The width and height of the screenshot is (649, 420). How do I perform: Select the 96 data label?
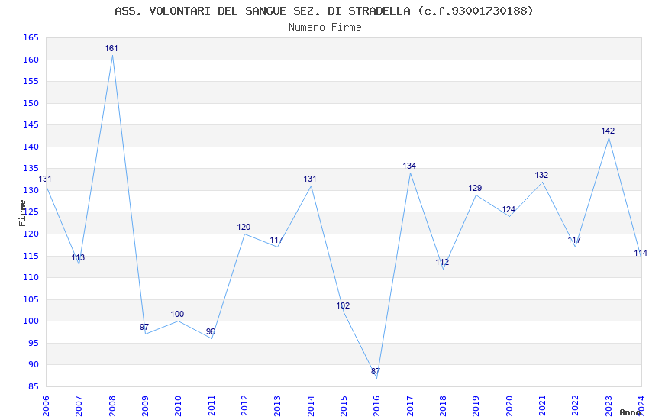211,332
